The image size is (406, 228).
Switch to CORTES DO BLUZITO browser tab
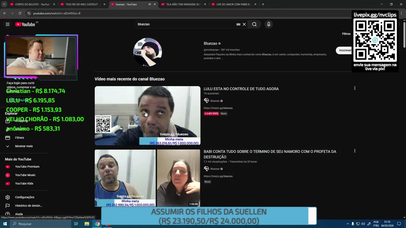(x=33, y=4)
